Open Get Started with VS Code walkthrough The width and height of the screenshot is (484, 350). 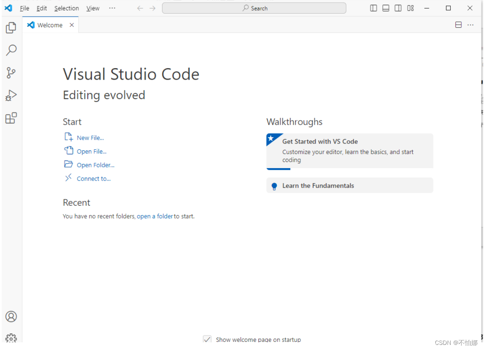coord(350,151)
